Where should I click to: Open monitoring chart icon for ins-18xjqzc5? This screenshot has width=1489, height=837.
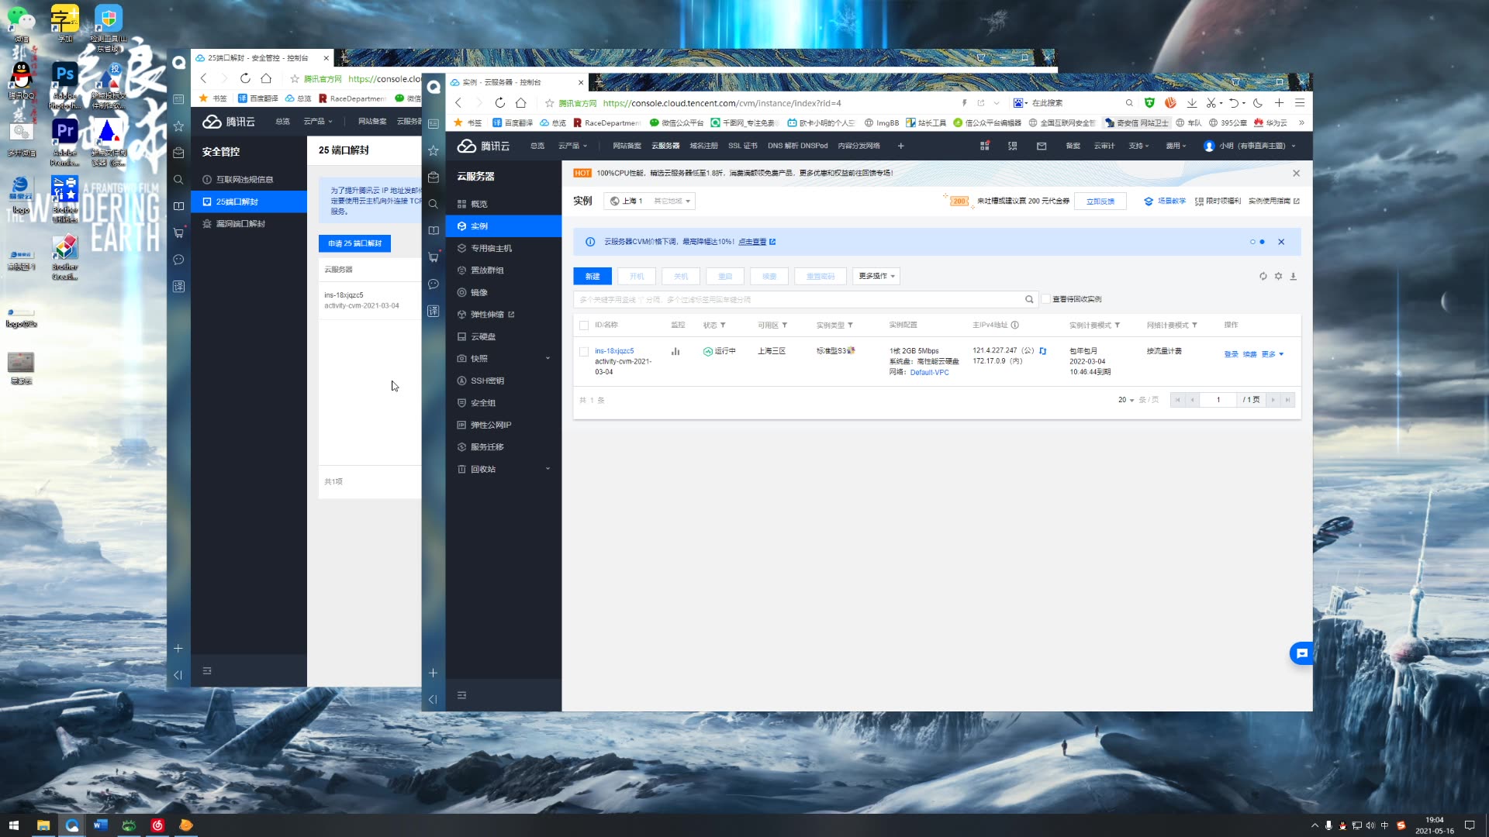(675, 352)
